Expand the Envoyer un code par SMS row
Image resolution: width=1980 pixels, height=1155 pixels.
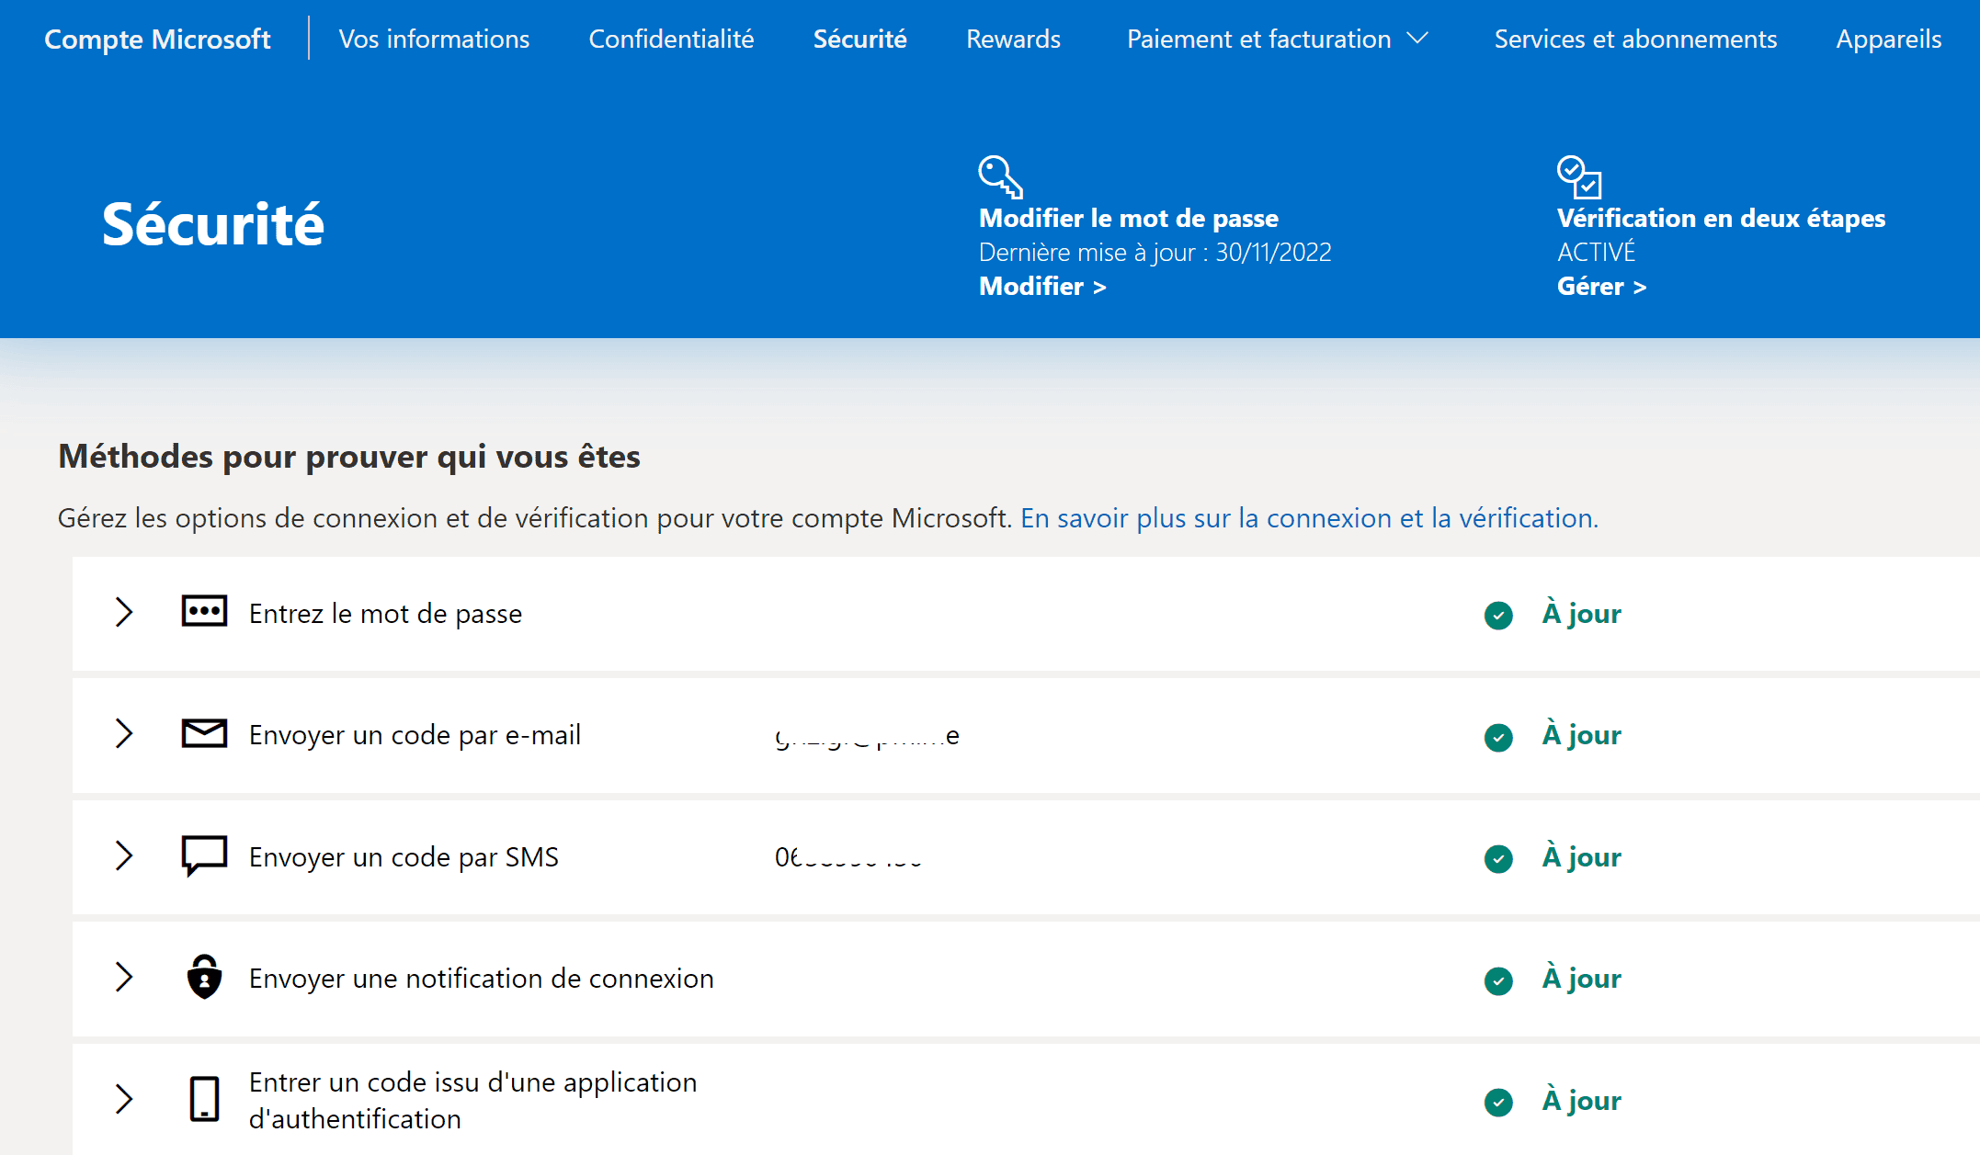124,855
